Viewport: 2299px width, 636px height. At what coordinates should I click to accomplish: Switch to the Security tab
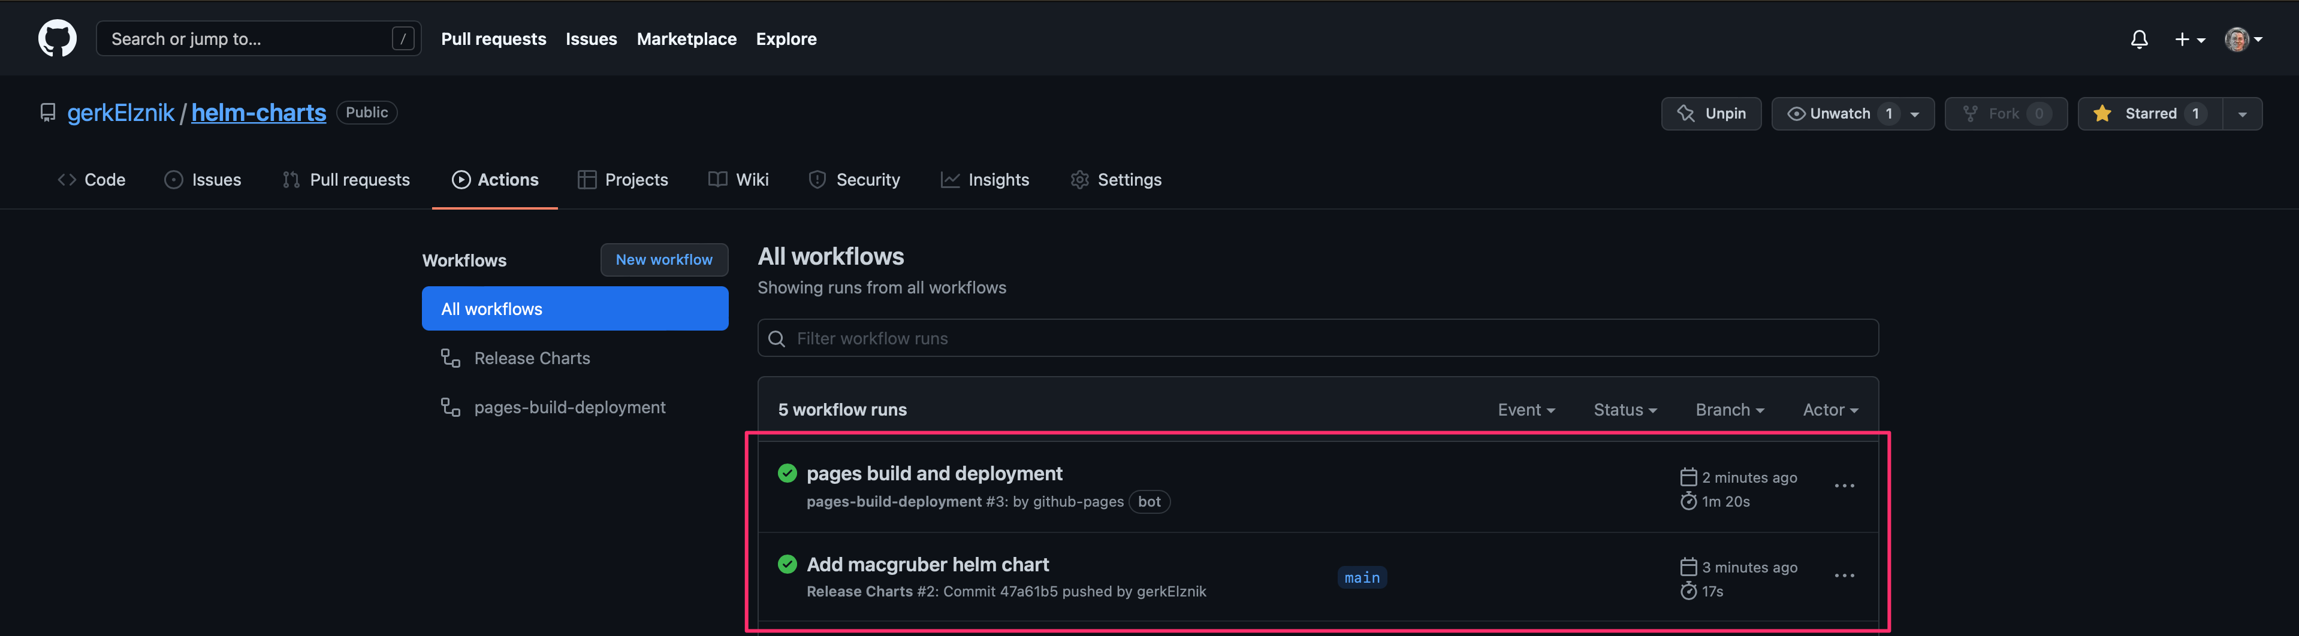coord(854,179)
